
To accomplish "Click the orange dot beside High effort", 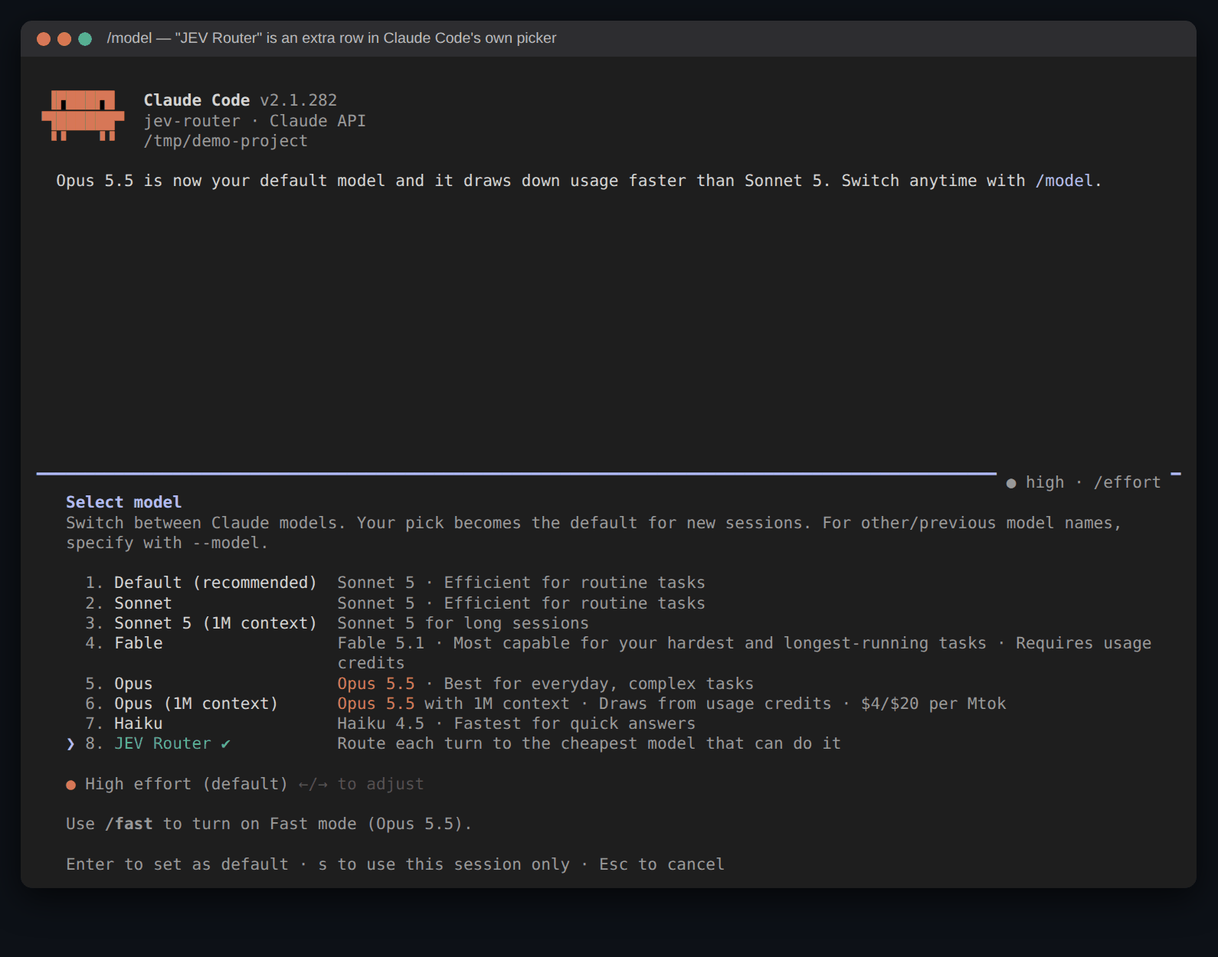I will 70,785.
